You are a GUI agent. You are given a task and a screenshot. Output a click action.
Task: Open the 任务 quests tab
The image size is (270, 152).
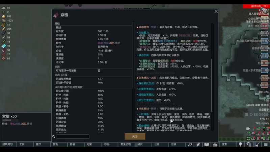tap(160, 144)
